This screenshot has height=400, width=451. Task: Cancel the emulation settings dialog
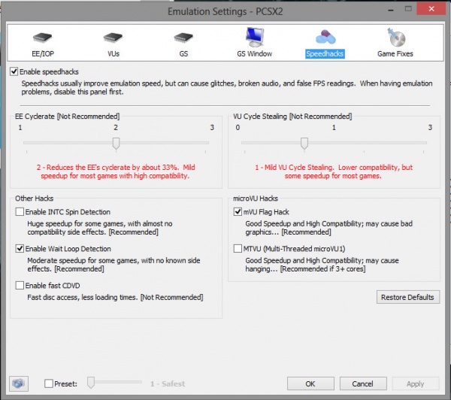point(363,383)
